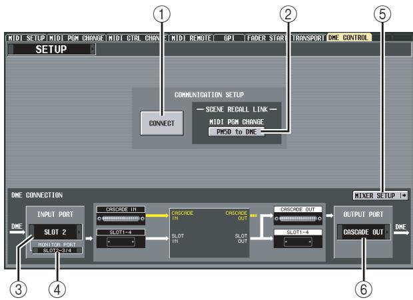Click the MONITOR PORT label

coord(57,245)
